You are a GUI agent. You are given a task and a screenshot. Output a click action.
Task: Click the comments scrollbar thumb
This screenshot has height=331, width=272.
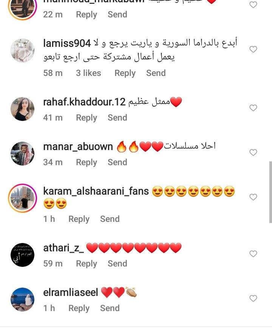pos(270,192)
